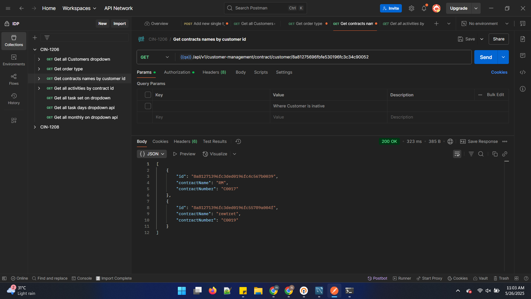This screenshot has width=531, height=299.
Task: Click the Invite button
Action: [x=391, y=8]
